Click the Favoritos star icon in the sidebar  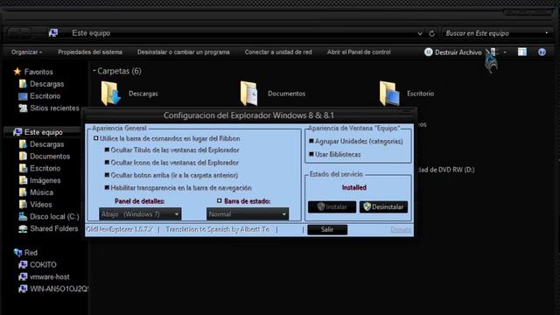tap(17, 72)
